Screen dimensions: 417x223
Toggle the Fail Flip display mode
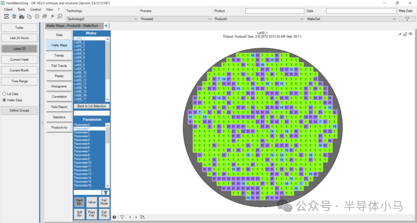[x=104, y=214]
